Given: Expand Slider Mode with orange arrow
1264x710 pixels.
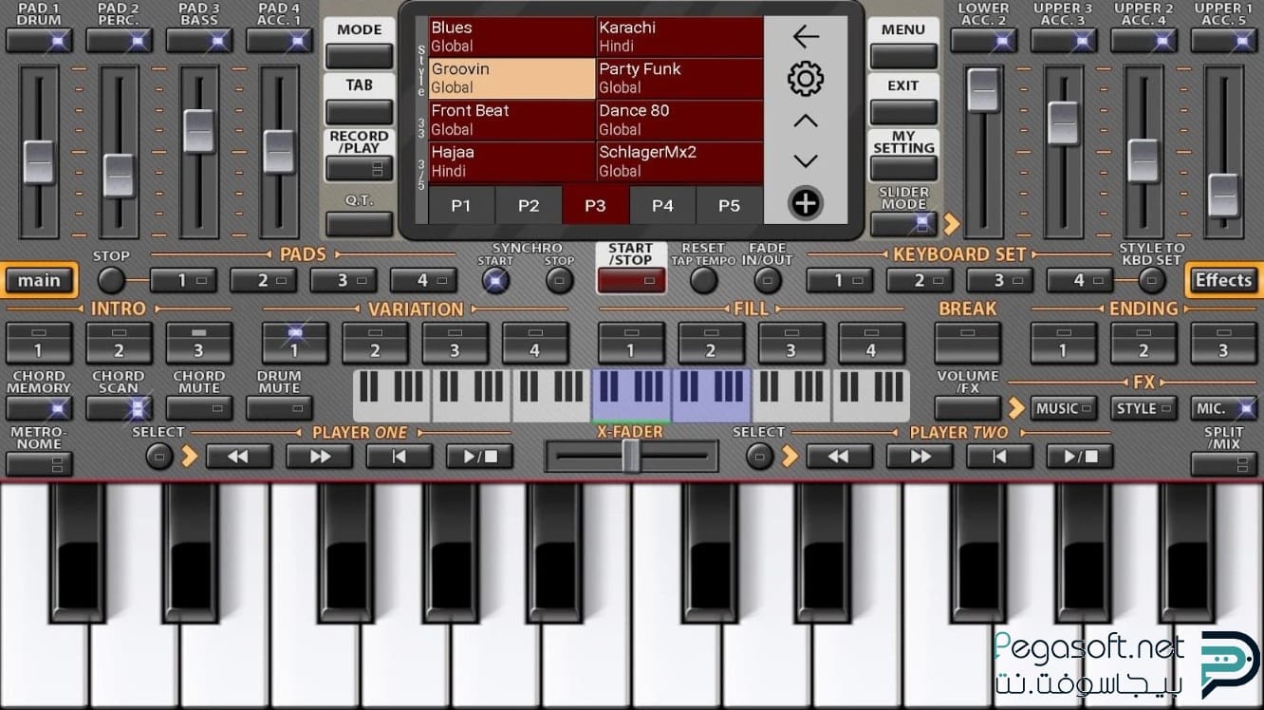Looking at the screenshot, I should [951, 224].
